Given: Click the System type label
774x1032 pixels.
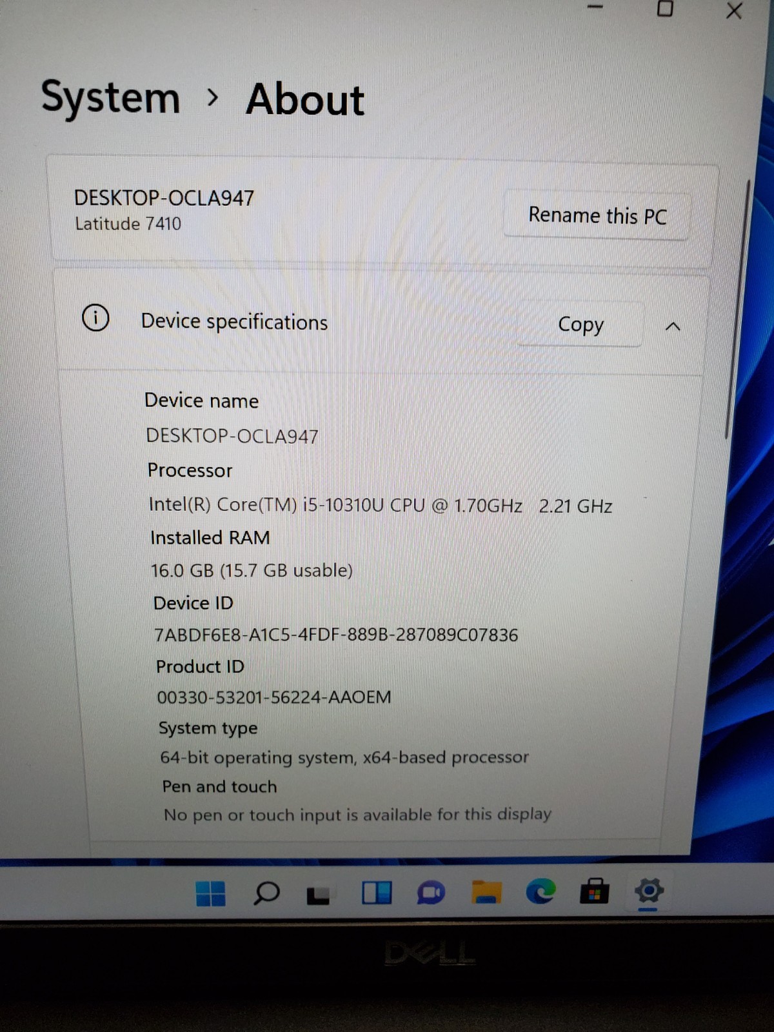Looking at the screenshot, I should 208,728.
